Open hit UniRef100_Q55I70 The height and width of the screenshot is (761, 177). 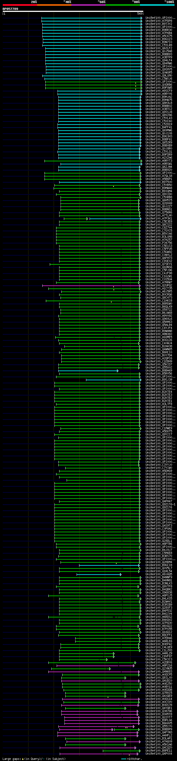(x=159, y=726)
